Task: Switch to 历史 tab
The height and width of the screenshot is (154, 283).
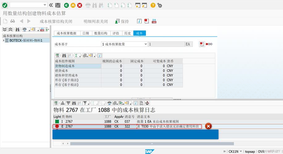Action: click(x=127, y=33)
